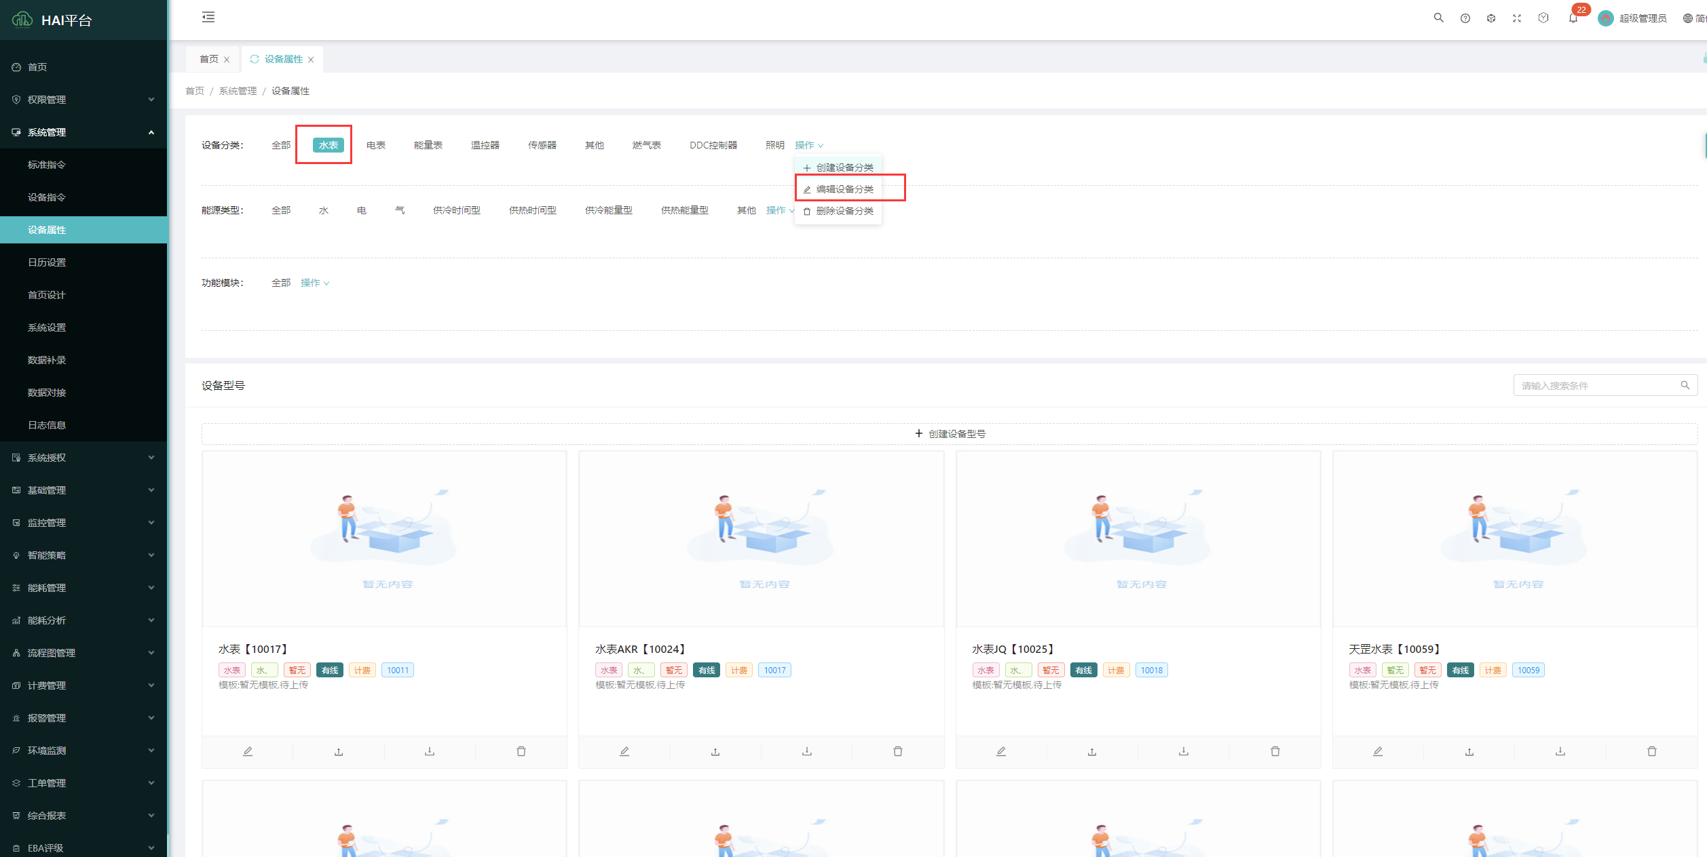
Task: Select 能量表 device category
Action: 428,145
